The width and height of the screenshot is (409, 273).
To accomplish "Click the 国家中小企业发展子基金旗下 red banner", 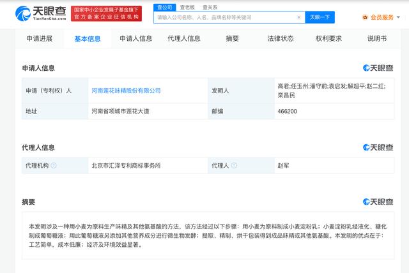I will [105, 13].
